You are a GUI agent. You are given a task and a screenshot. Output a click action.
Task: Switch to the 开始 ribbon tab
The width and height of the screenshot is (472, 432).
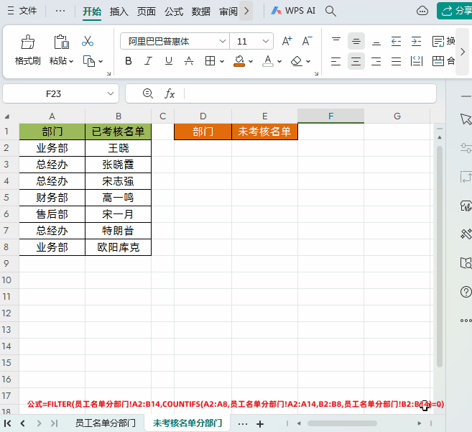click(x=92, y=12)
